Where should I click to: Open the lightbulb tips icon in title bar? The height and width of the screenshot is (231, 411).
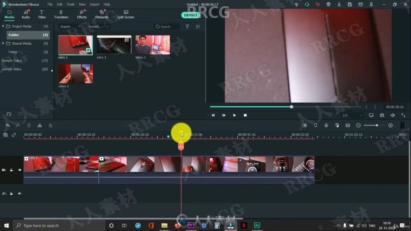[x=296, y=4]
